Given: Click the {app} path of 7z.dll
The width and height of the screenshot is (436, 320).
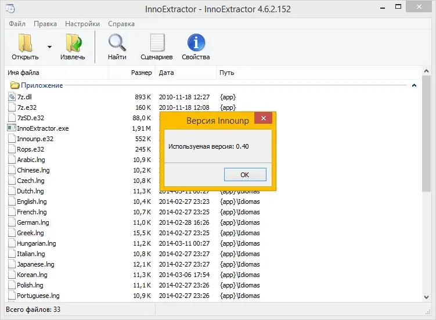Looking at the screenshot, I should (228, 97).
